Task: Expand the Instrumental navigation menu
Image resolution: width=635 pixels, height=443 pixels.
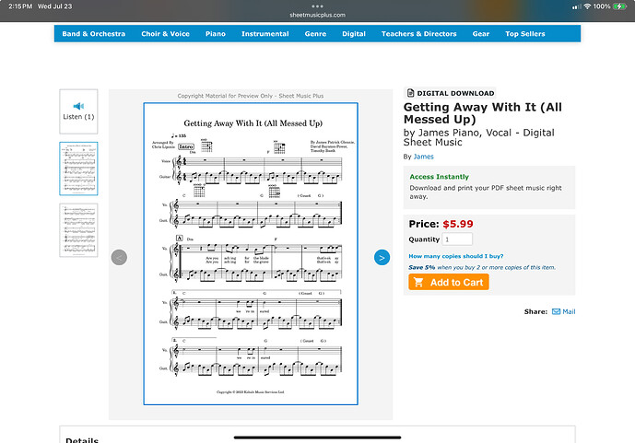Action: pos(265,33)
